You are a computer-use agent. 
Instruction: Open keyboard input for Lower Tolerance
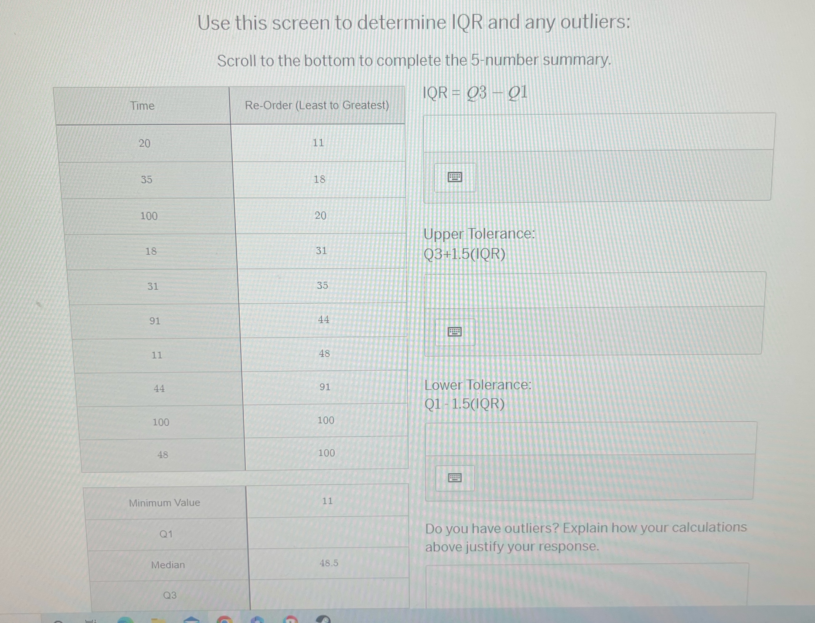(x=455, y=478)
